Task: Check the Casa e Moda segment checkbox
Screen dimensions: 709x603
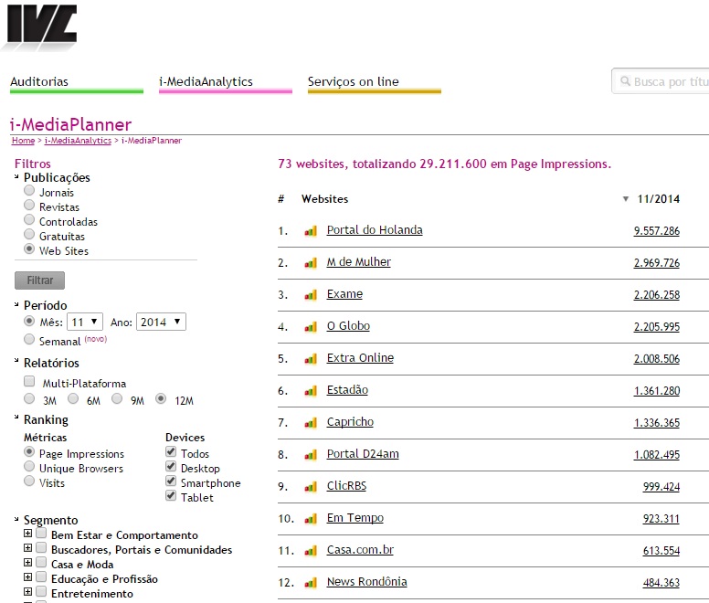Action: [41, 562]
